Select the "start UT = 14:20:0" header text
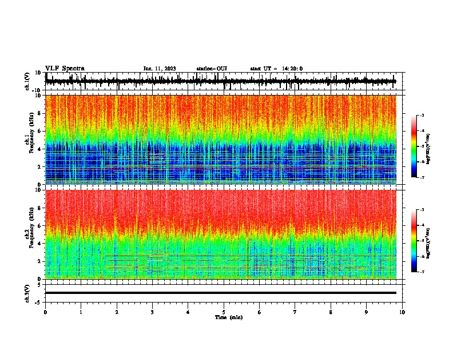The height and width of the screenshot is (350, 453). pyautogui.click(x=276, y=69)
